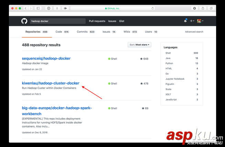Click the star icon beside 69
The image size is (225, 147).
(143, 108)
